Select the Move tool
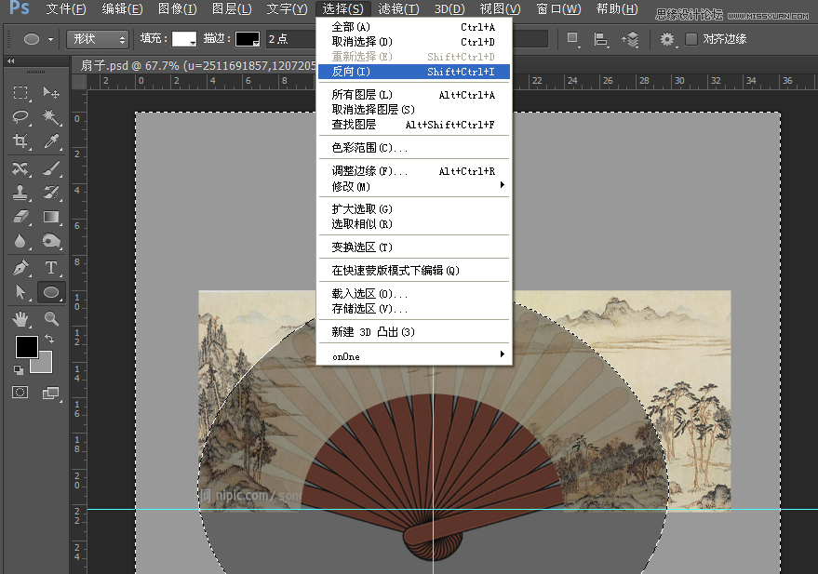The image size is (818, 574). click(51, 94)
